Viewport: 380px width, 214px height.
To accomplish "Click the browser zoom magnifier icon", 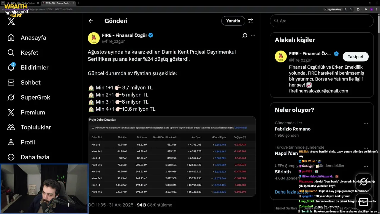I will [346, 9].
